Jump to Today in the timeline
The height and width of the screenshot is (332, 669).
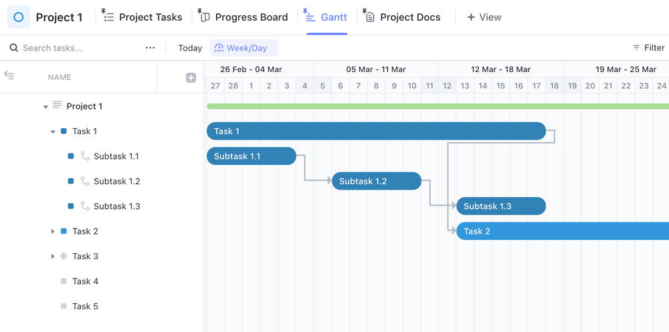click(x=190, y=48)
